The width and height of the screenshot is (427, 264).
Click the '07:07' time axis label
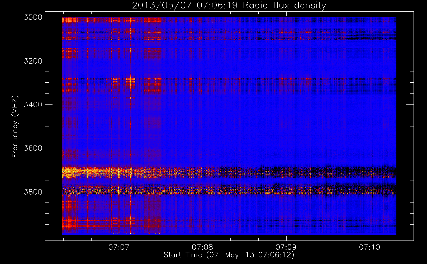click(x=119, y=247)
